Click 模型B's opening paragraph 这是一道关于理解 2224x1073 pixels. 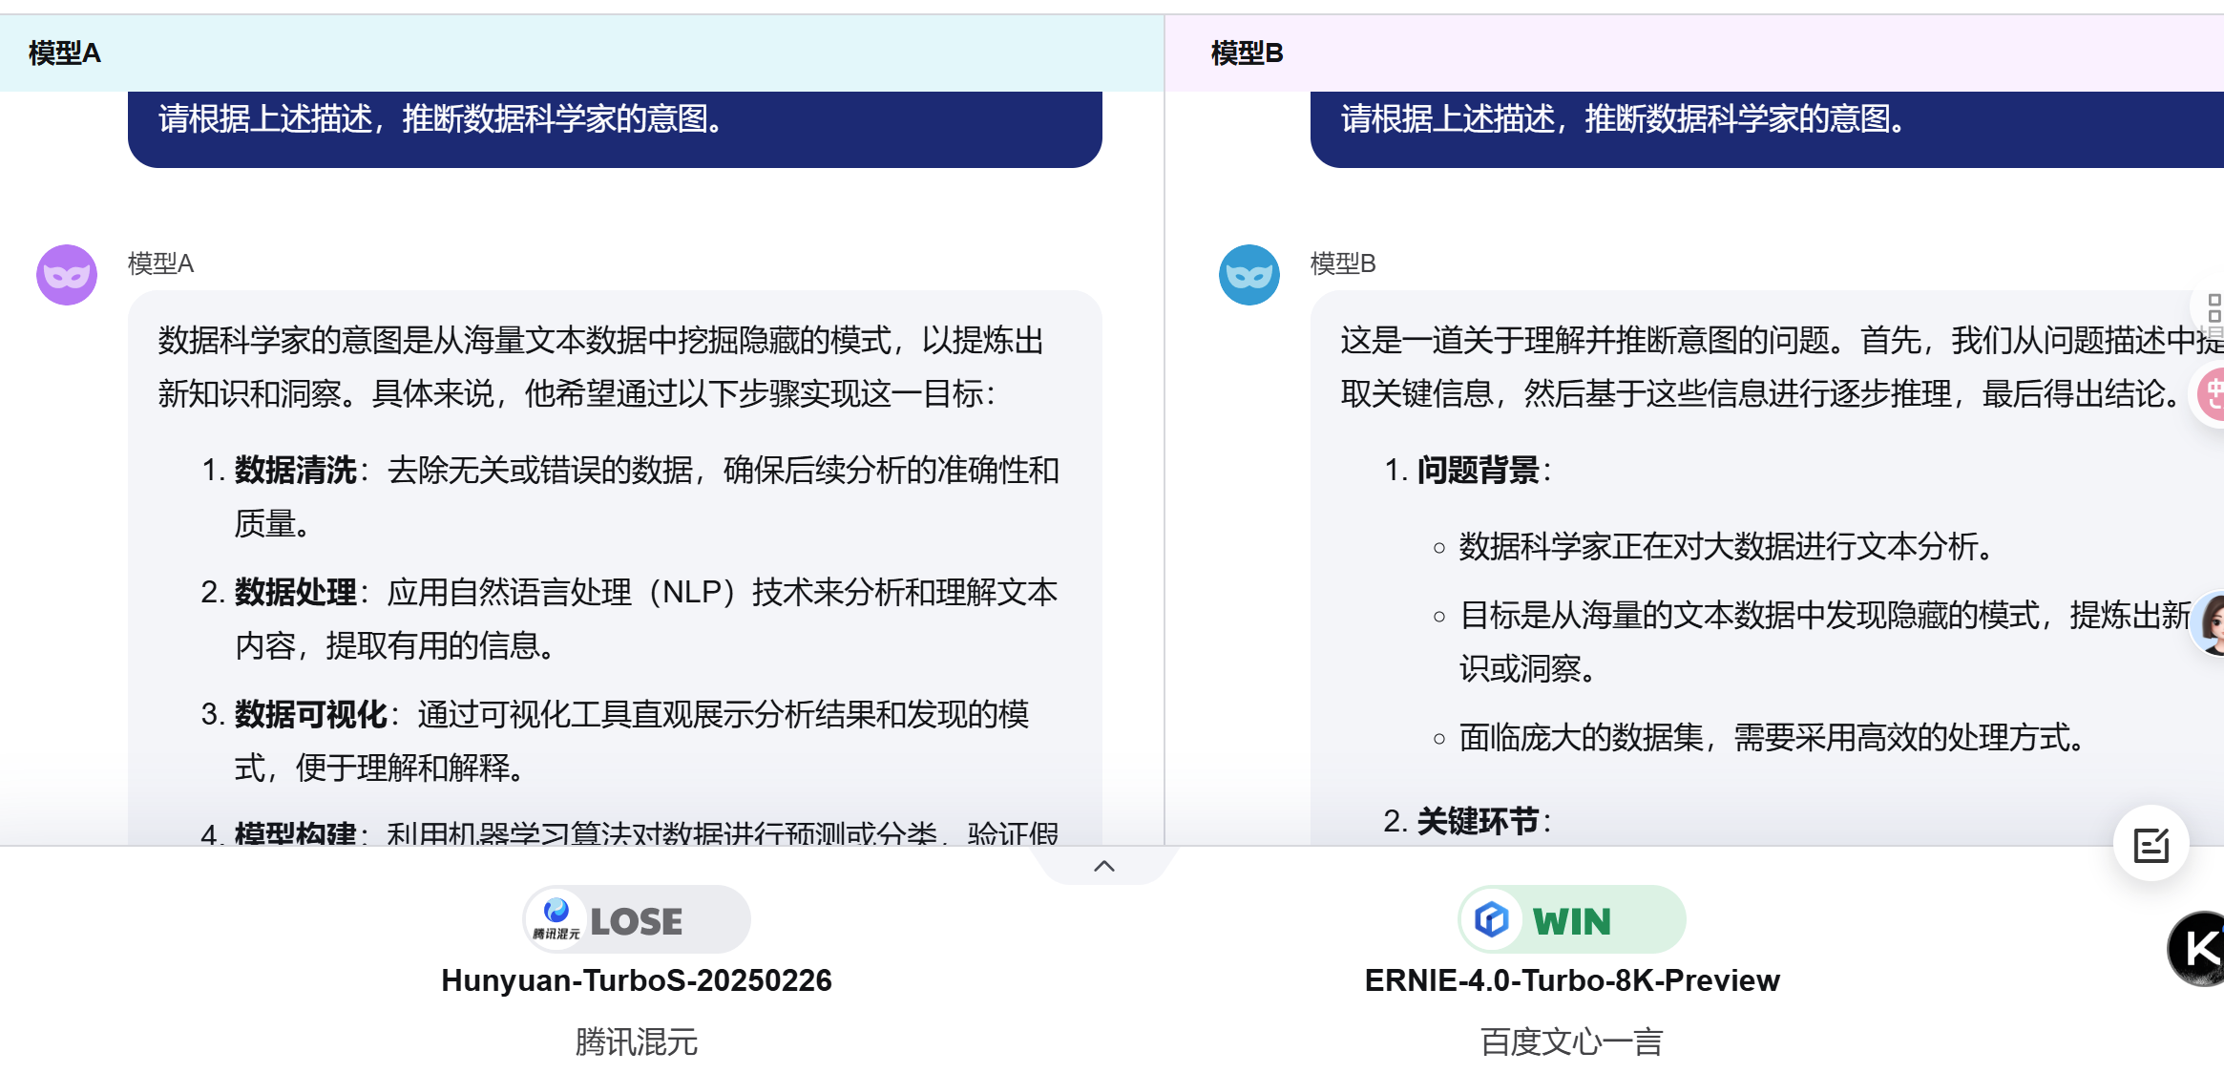tap(1782, 367)
